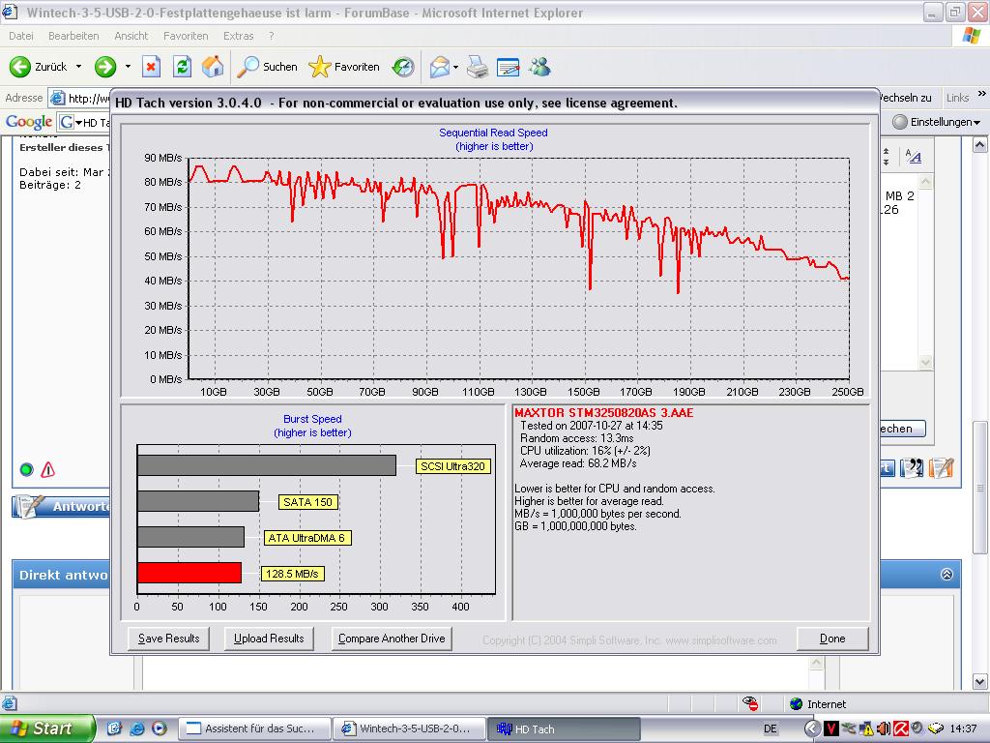Open the Favoriten star toolbar button
990x743 pixels.
coord(344,67)
